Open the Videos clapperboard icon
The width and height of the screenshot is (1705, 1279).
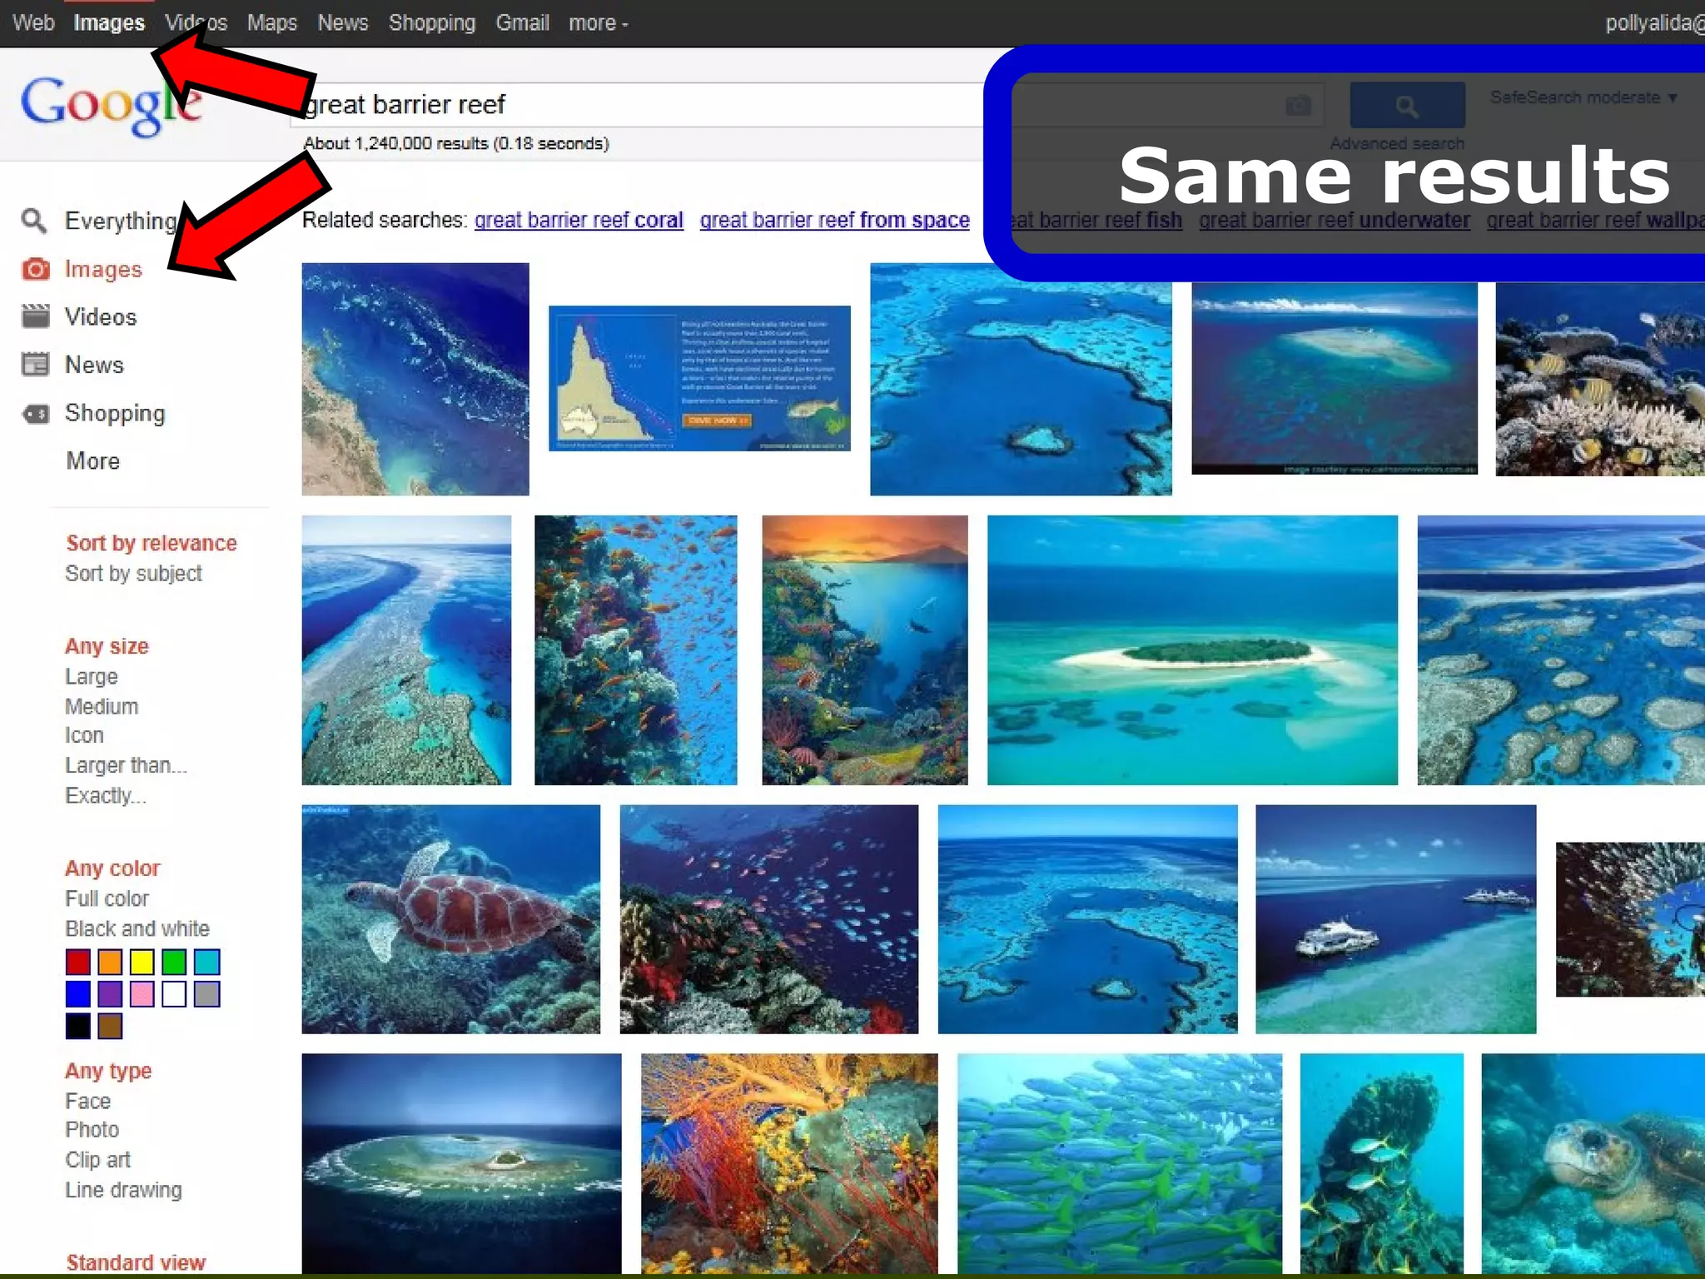(x=35, y=316)
